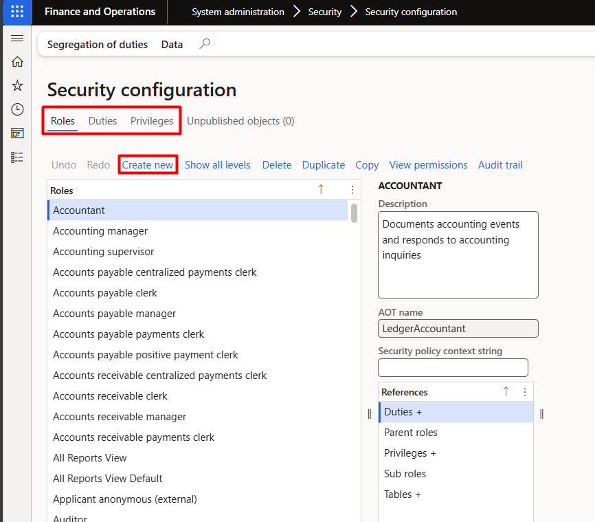Sort References list with the up arrow
595x522 pixels.
point(506,392)
